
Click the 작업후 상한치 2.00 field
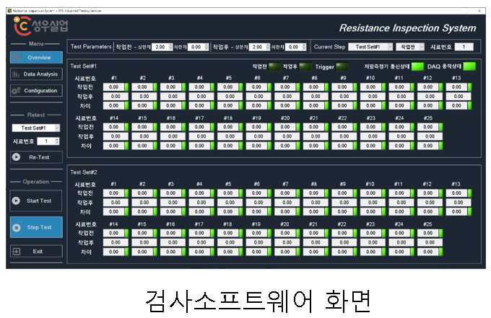click(x=257, y=47)
